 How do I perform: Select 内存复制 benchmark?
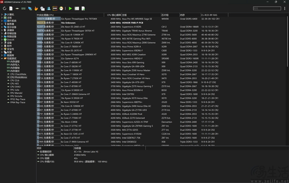point(15,68)
